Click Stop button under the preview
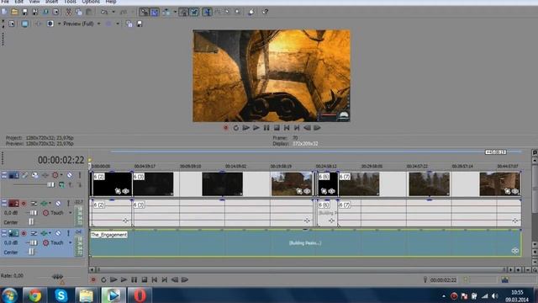The height and width of the screenshot is (303, 538). pyautogui.click(x=277, y=128)
